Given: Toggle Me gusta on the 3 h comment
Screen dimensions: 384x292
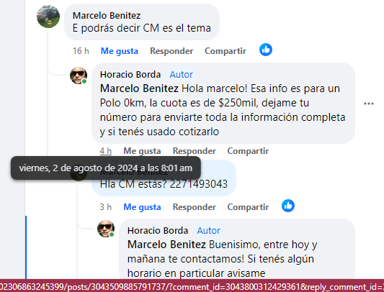Looking at the screenshot, I should pyautogui.click(x=142, y=207).
